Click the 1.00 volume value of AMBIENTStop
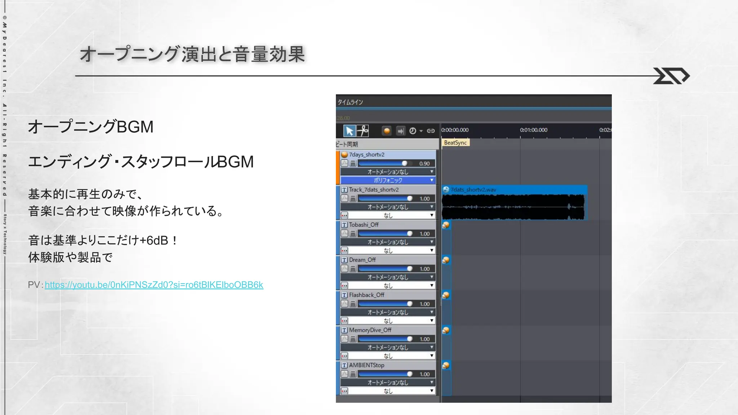The width and height of the screenshot is (738, 415). [424, 374]
